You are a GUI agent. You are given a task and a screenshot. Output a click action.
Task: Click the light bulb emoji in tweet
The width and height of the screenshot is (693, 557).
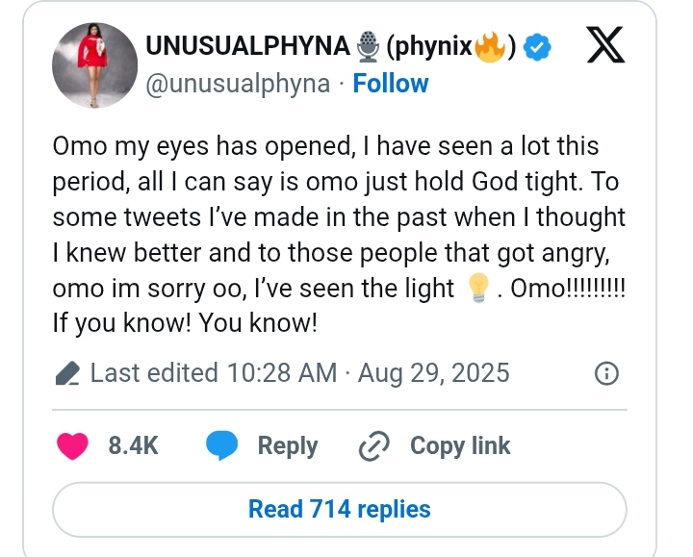coord(478,288)
